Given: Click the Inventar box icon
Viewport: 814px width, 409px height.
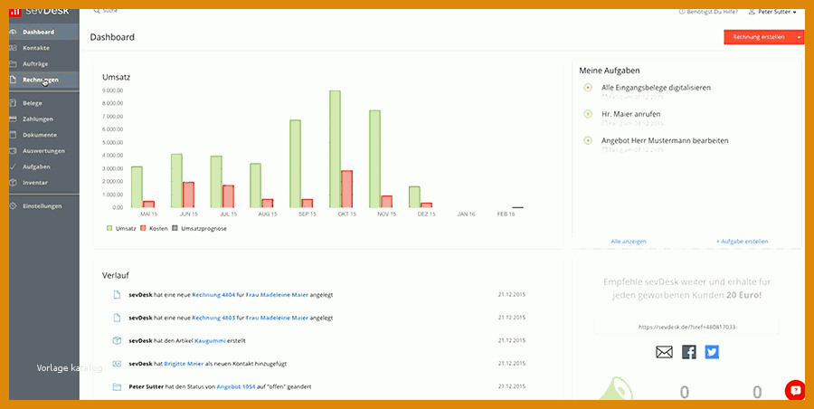Looking at the screenshot, I should pos(14,183).
